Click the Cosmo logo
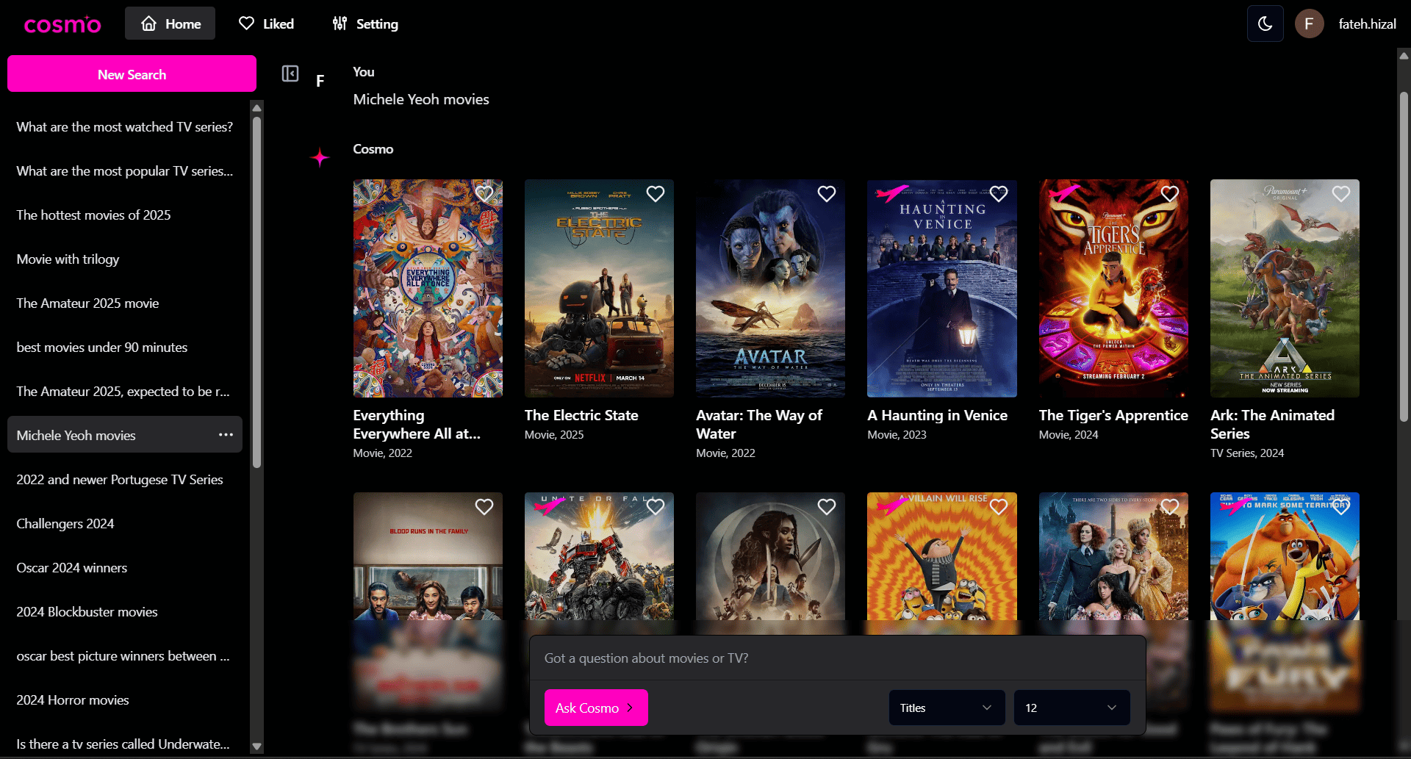Image resolution: width=1411 pixels, height=759 pixels. click(x=62, y=24)
